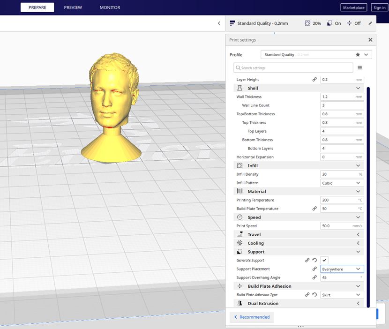Reset Build Plate Adhesion Type with revert arrow

pos(314,295)
